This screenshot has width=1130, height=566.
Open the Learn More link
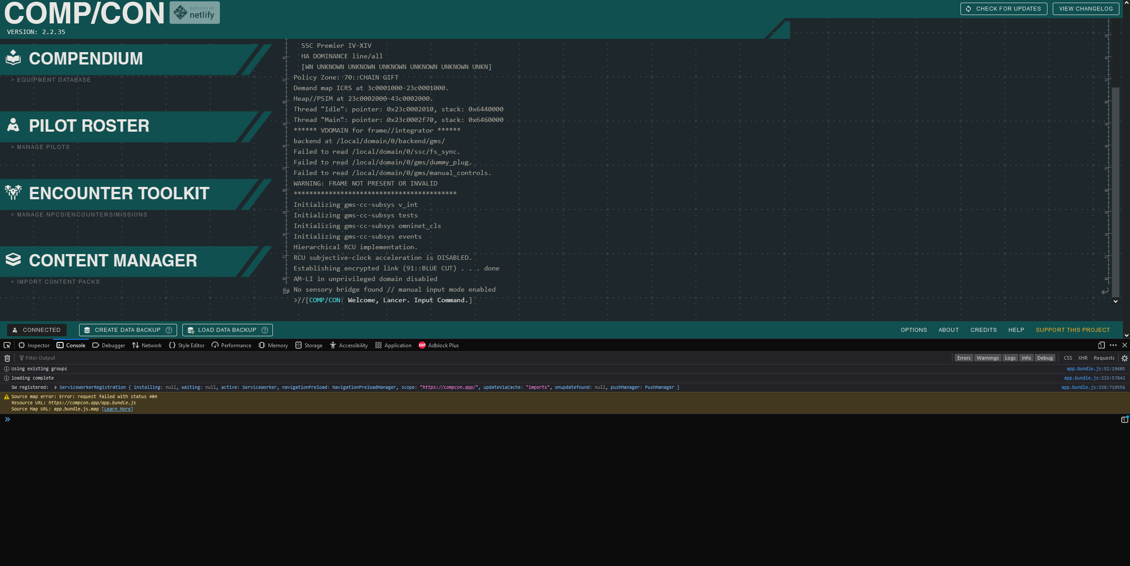tap(117, 409)
